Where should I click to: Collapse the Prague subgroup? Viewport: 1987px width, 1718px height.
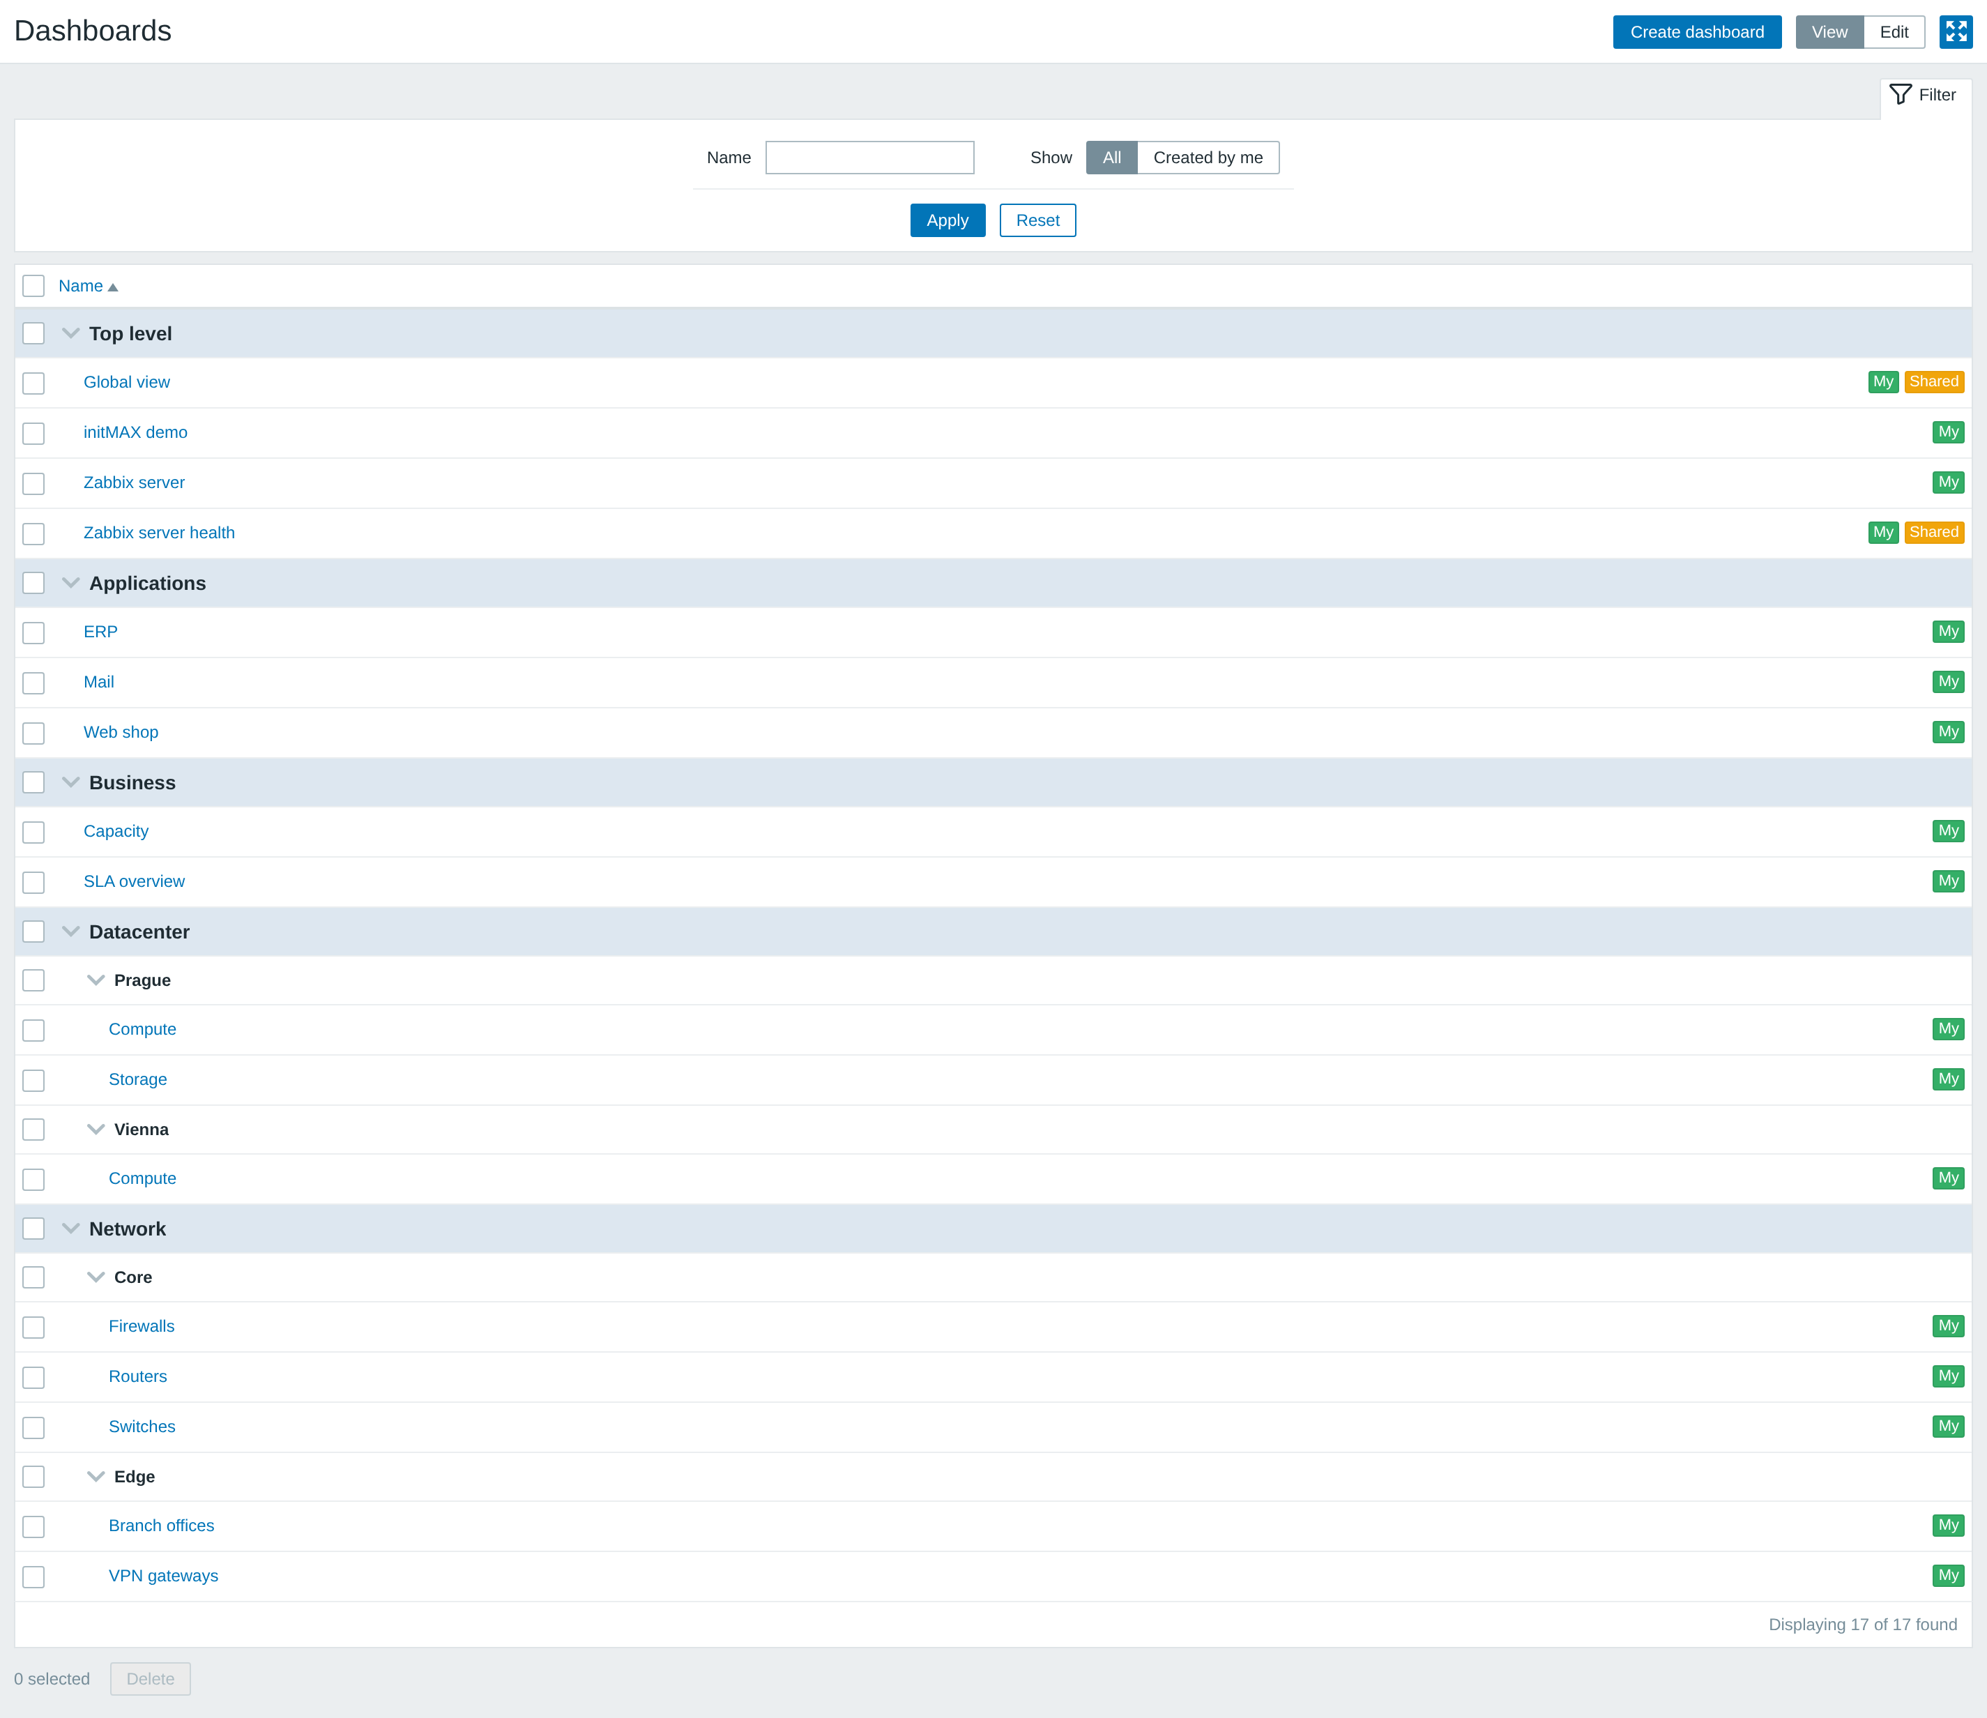[96, 980]
